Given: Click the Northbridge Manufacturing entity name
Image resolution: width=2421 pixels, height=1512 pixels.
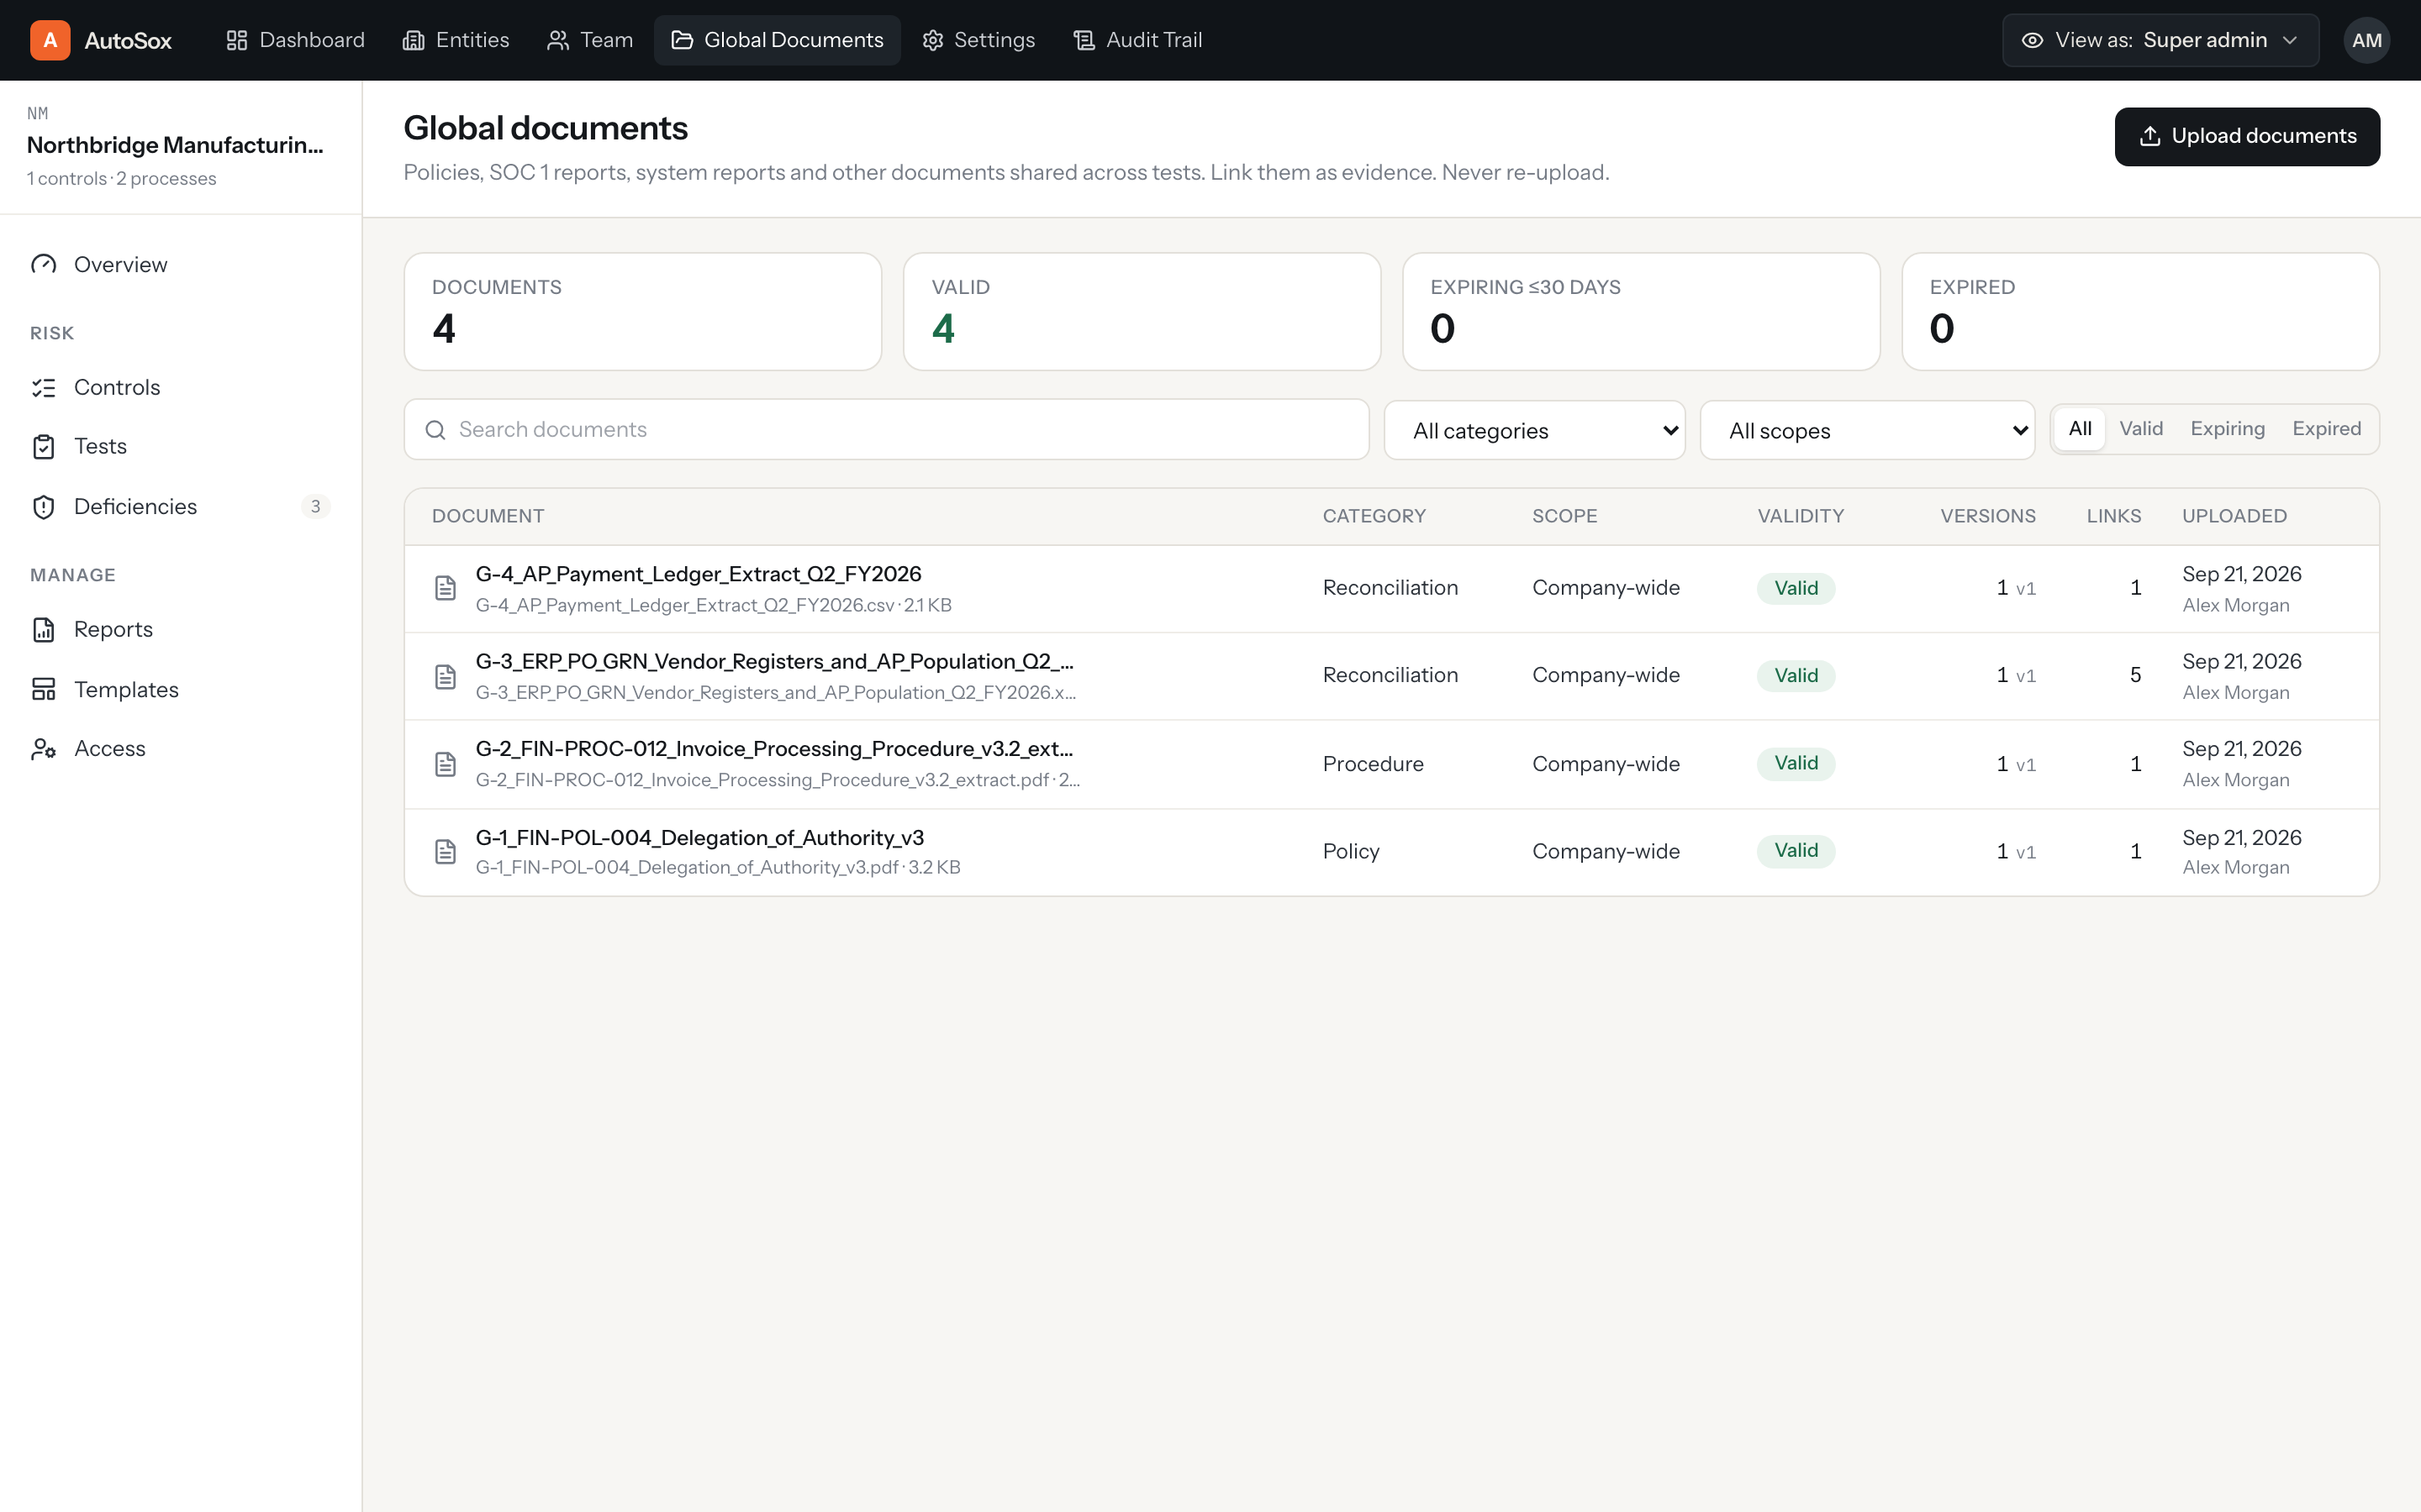Looking at the screenshot, I should (175, 145).
